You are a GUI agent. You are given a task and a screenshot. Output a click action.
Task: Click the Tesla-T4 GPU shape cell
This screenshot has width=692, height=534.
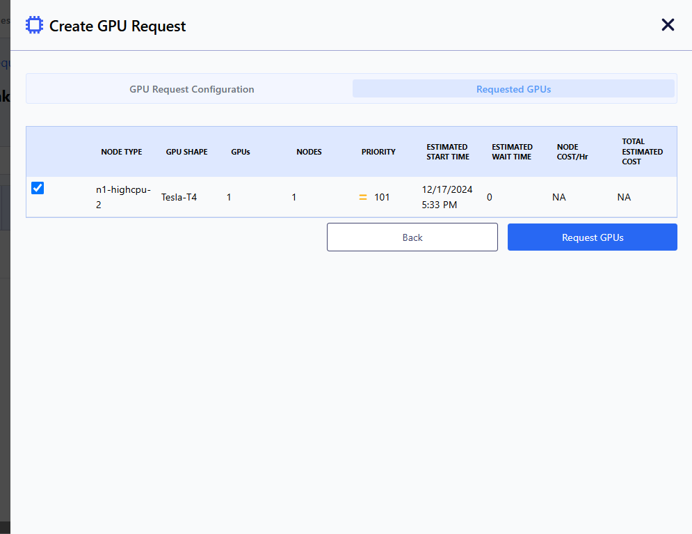point(179,198)
